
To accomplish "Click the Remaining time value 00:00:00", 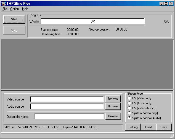I will click(x=73, y=34).
